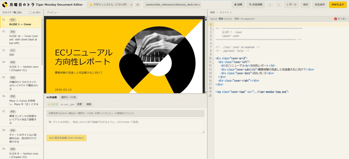The width and height of the screenshot is (349, 159).
Task: Click the プレビュー panel header
Action: [52, 12]
